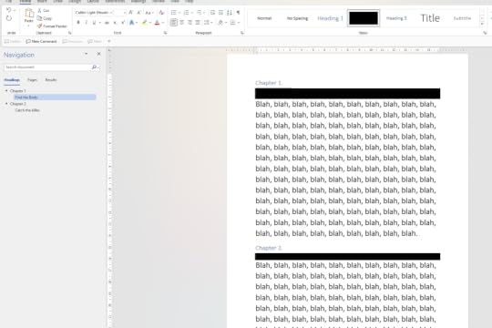The height and width of the screenshot is (328, 492).
Task: Click the multilevel list icon
Action: pyautogui.click(x=199, y=13)
